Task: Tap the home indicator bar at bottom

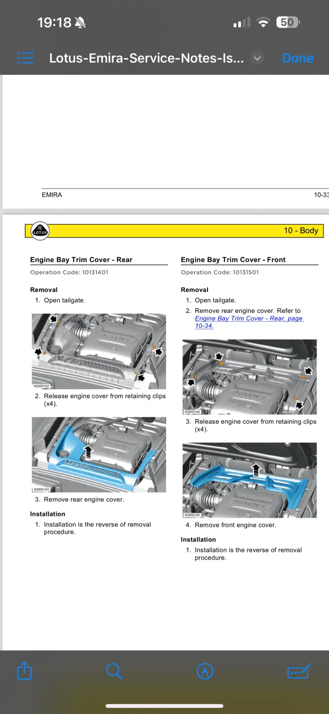Action: pyautogui.click(x=164, y=706)
